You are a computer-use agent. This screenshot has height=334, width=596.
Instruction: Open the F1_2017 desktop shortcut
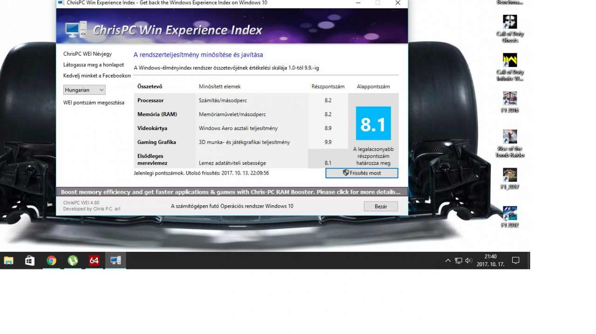(x=510, y=179)
